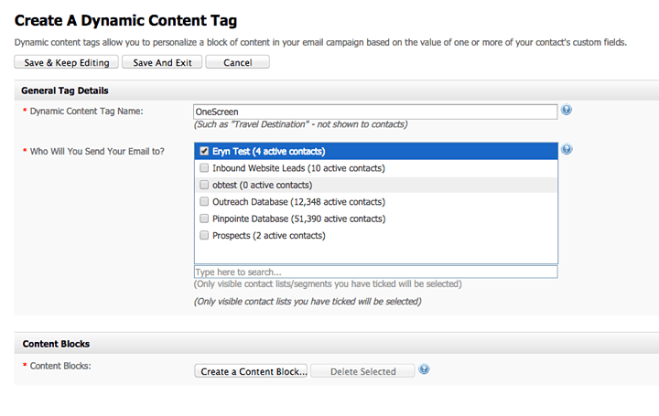Click 'Who Will You Send Your Email to?' label
Screen dimensions: 659x416
click(x=97, y=151)
